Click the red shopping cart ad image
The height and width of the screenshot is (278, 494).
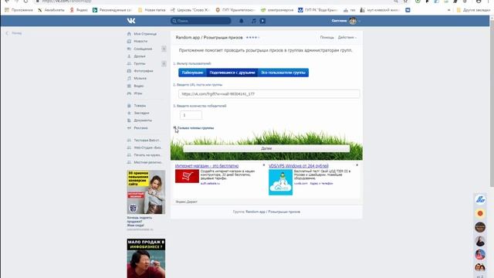tap(187, 176)
